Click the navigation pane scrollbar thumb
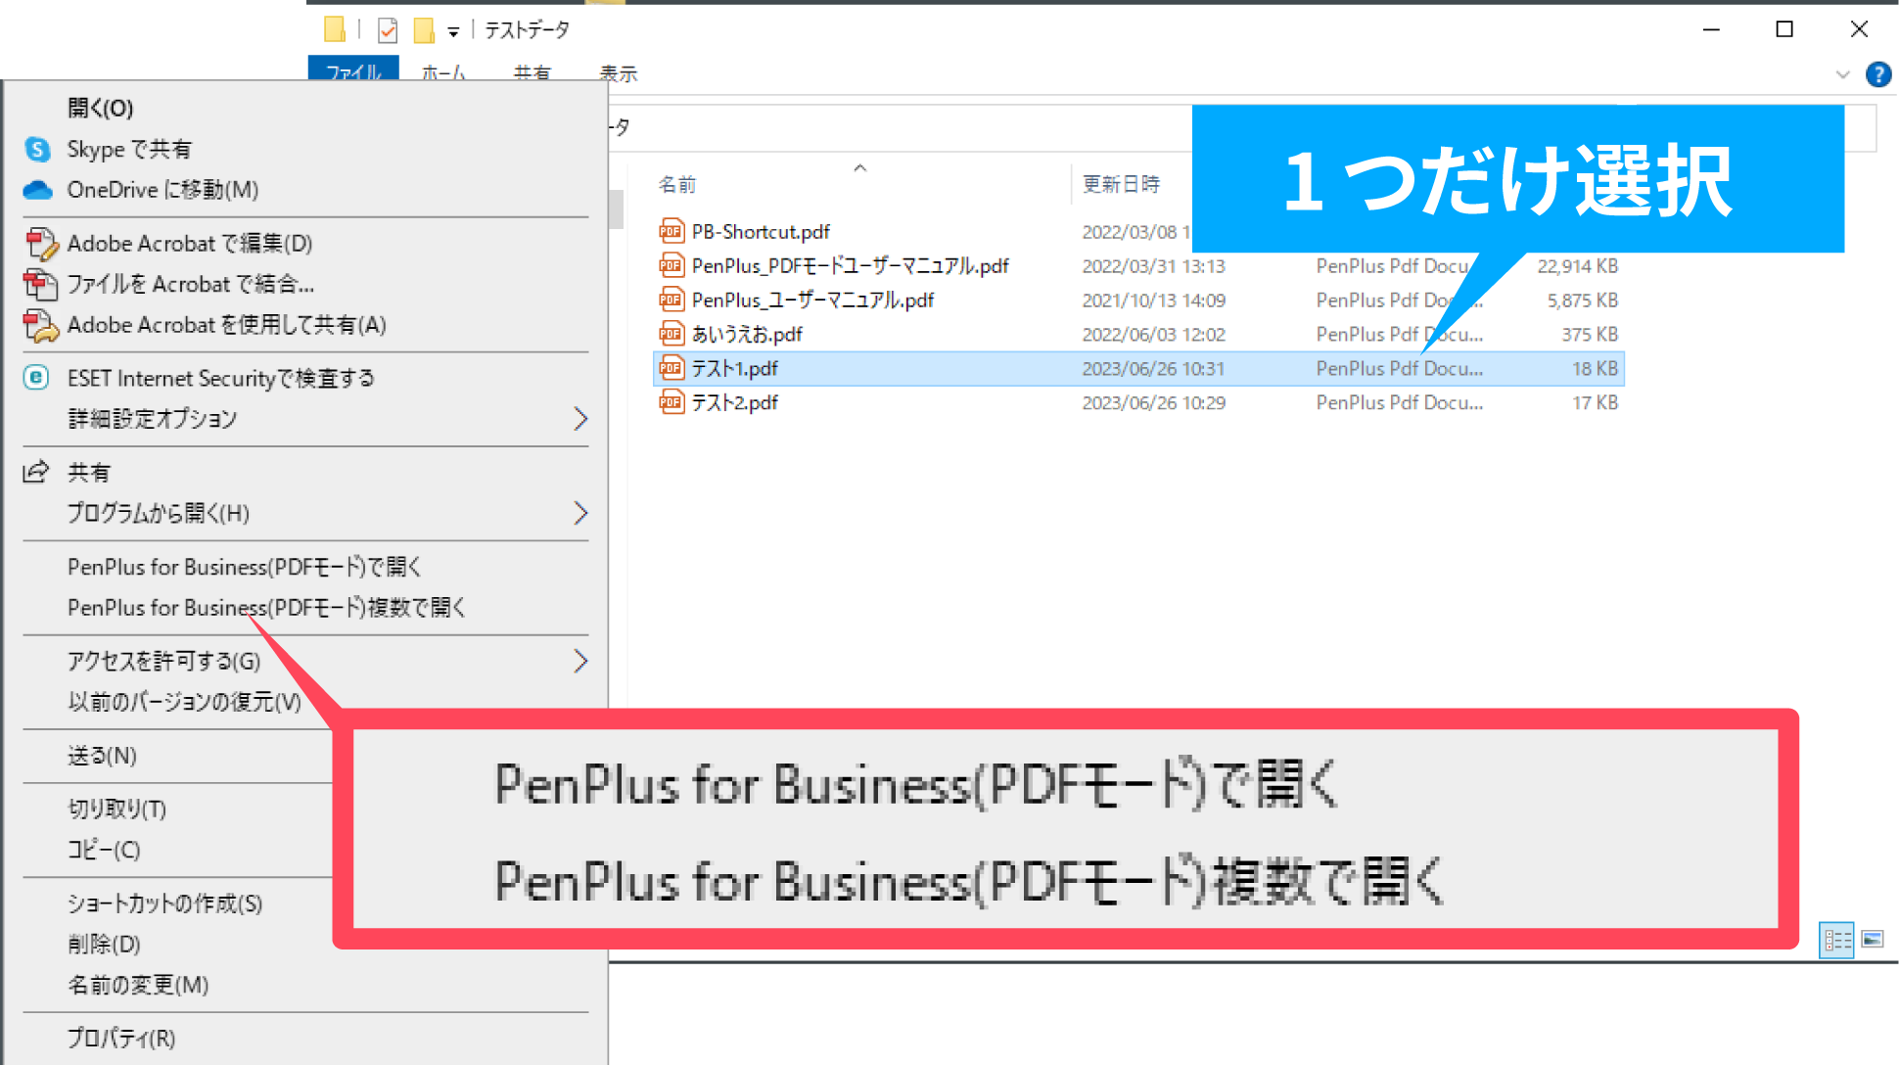Image resolution: width=1899 pixels, height=1065 pixels. pyautogui.click(x=616, y=208)
